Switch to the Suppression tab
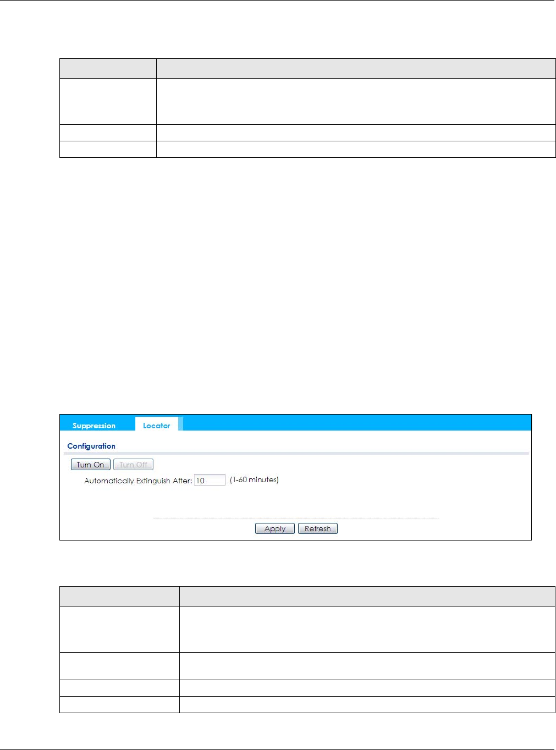This screenshot has height=750, width=556. [x=94, y=426]
